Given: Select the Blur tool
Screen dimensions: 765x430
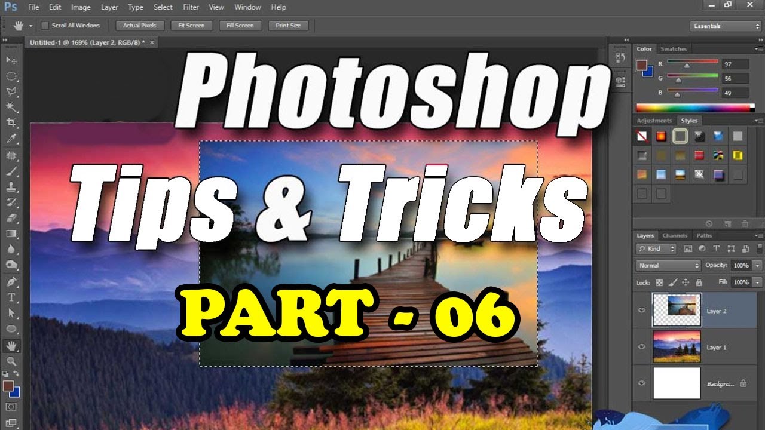Looking at the screenshot, I should pos(11,249).
